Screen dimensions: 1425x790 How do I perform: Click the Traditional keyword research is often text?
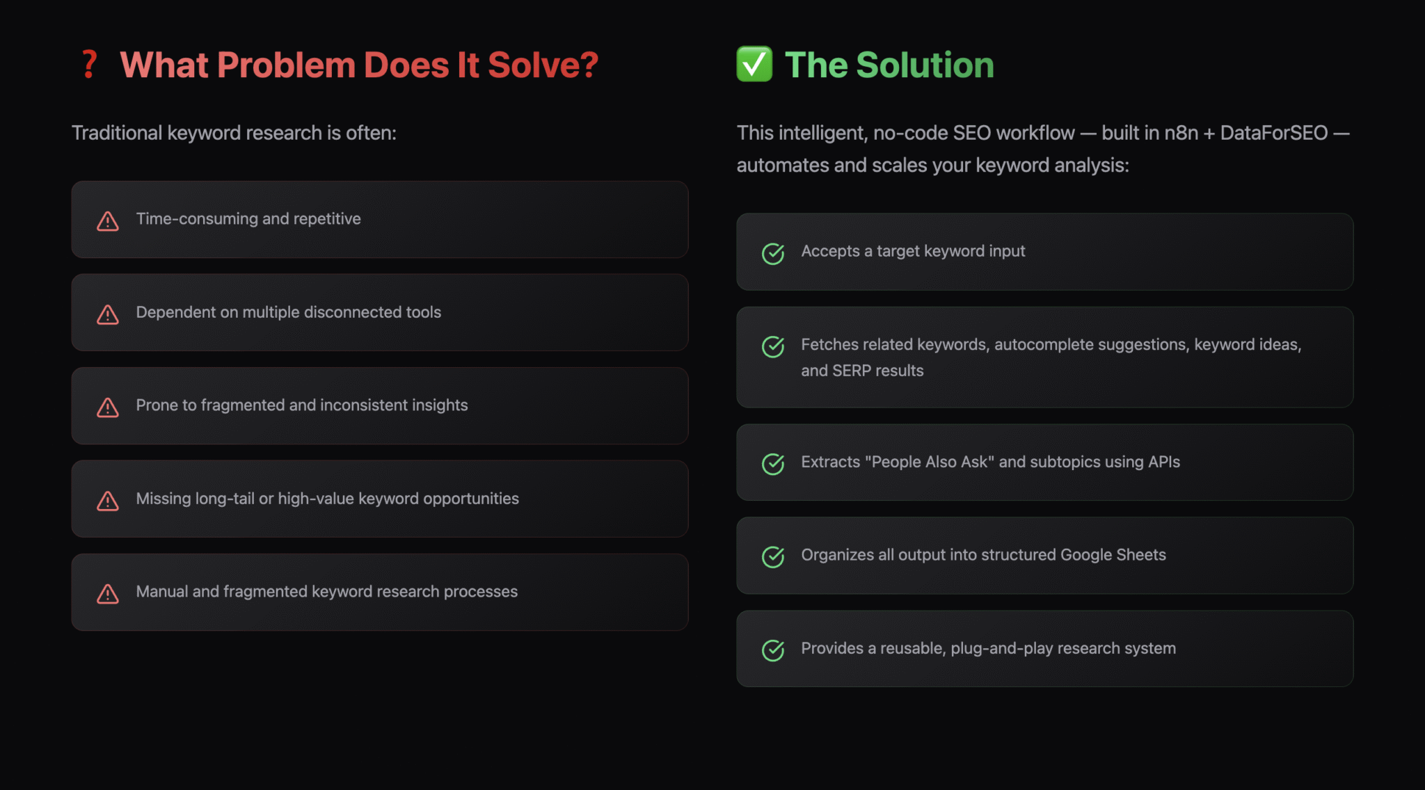pyautogui.click(x=234, y=133)
